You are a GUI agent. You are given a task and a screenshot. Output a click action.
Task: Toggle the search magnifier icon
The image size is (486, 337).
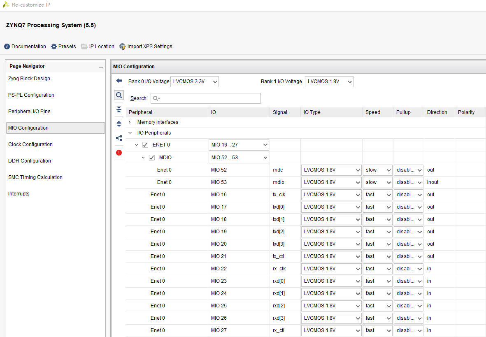click(x=119, y=95)
